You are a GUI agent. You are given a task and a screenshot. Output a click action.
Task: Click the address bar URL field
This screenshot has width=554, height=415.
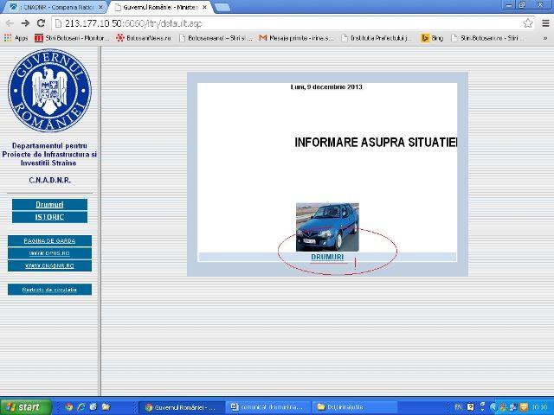pos(286,23)
